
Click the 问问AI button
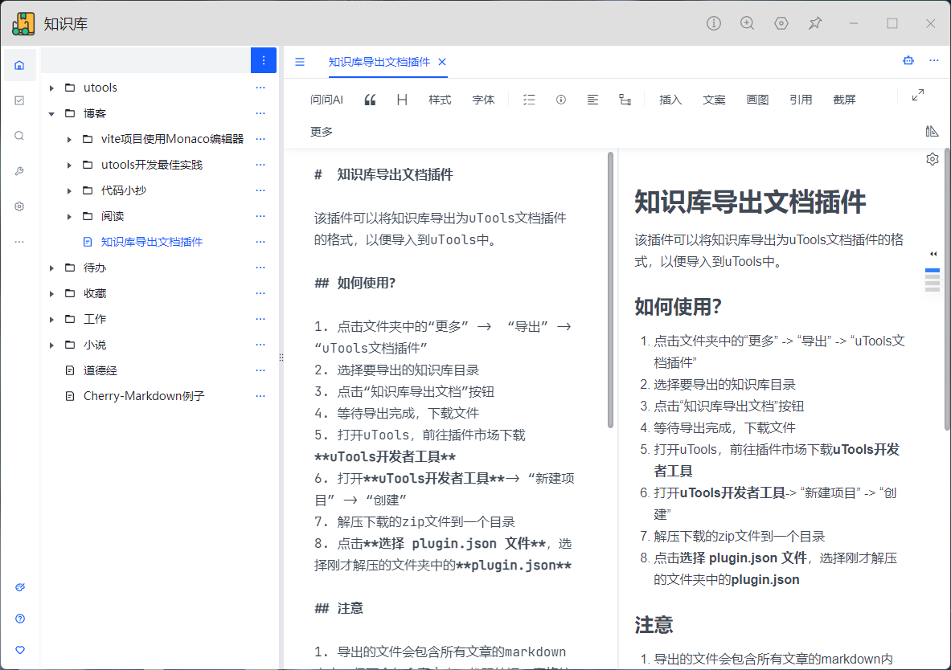pyautogui.click(x=326, y=100)
